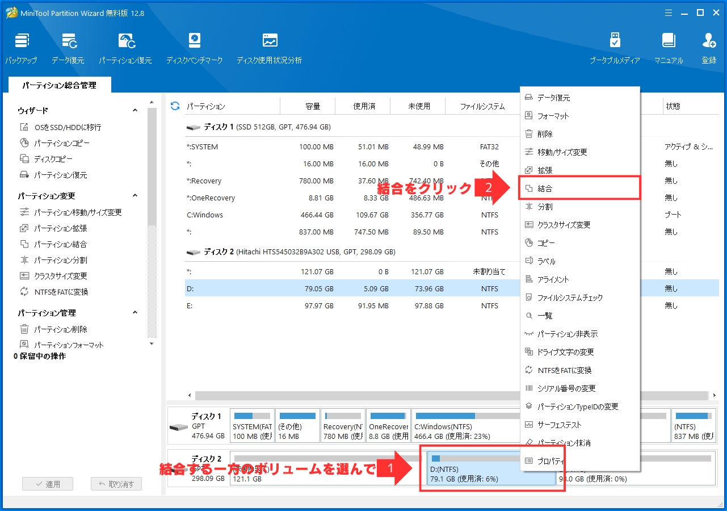Open the マニュアル
Screen dimensions: 727x511
pos(669,48)
